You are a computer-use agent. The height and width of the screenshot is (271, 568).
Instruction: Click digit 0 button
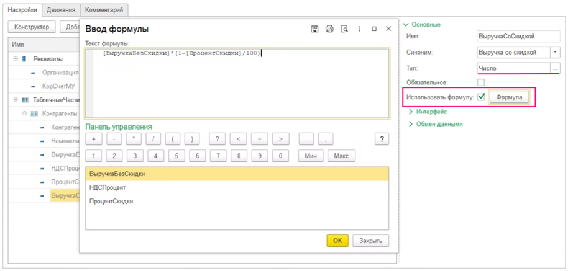(280, 156)
